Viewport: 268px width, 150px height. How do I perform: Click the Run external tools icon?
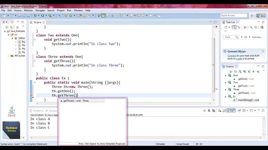pyautogui.click(x=50, y=15)
